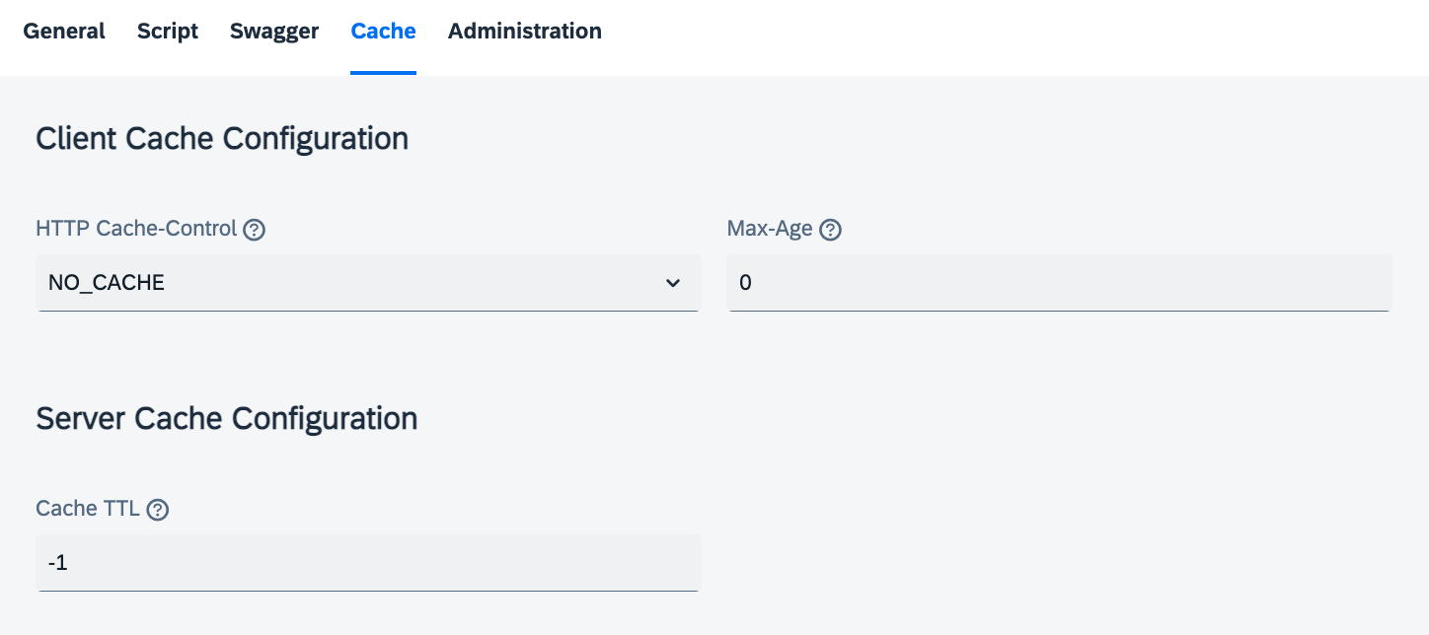
Task: Click the Max-Age help question icon
Action: point(831,230)
